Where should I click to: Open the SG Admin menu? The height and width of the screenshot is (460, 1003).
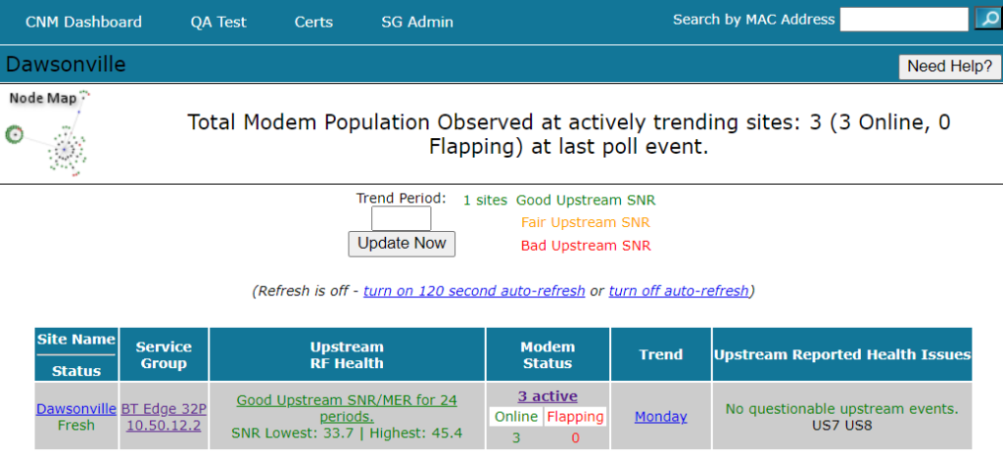coord(417,22)
